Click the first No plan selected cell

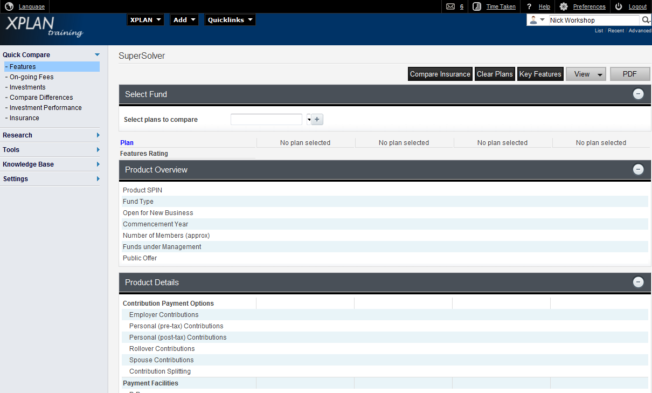coord(305,143)
